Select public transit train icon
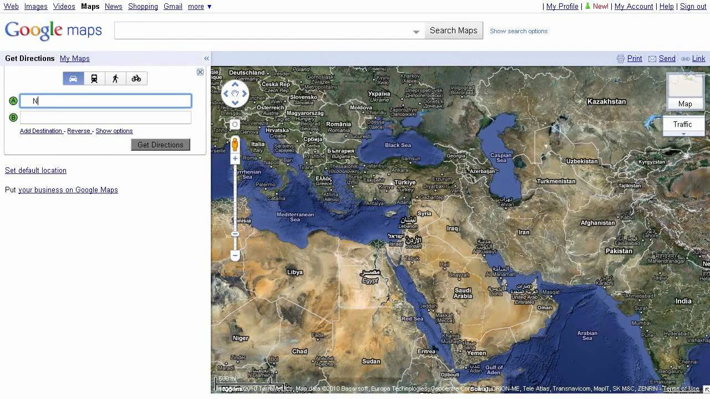Screen dimensions: 710x399 coord(94,79)
